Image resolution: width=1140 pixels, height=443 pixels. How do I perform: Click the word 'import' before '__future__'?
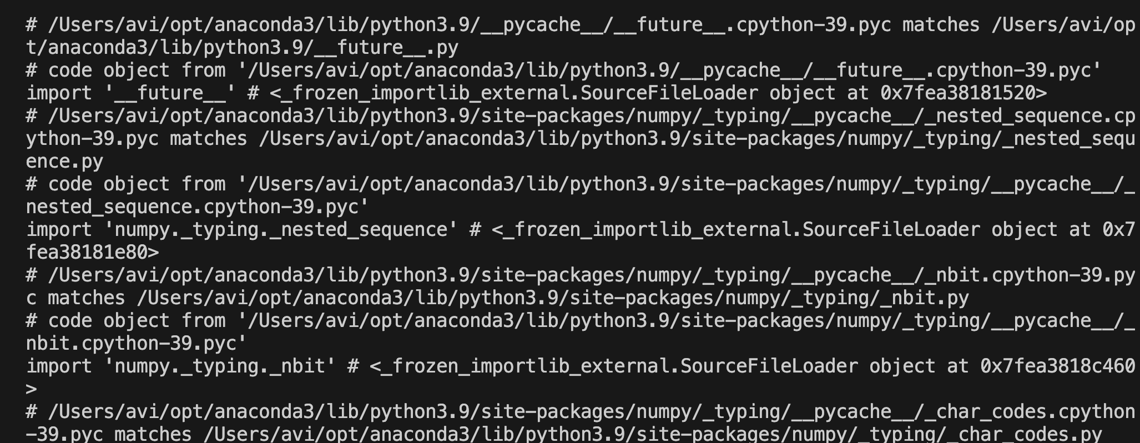[x=59, y=93]
